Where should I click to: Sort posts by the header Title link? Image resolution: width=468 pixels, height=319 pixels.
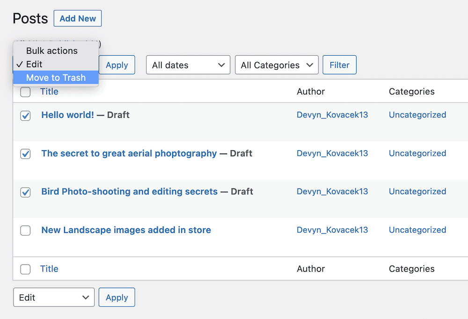click(x=49, y=92)
